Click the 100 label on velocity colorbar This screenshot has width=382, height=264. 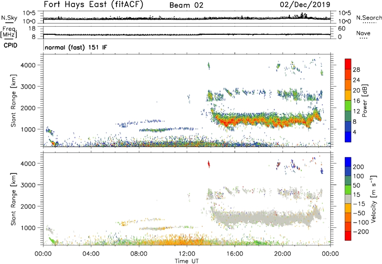tap(359, 176)
